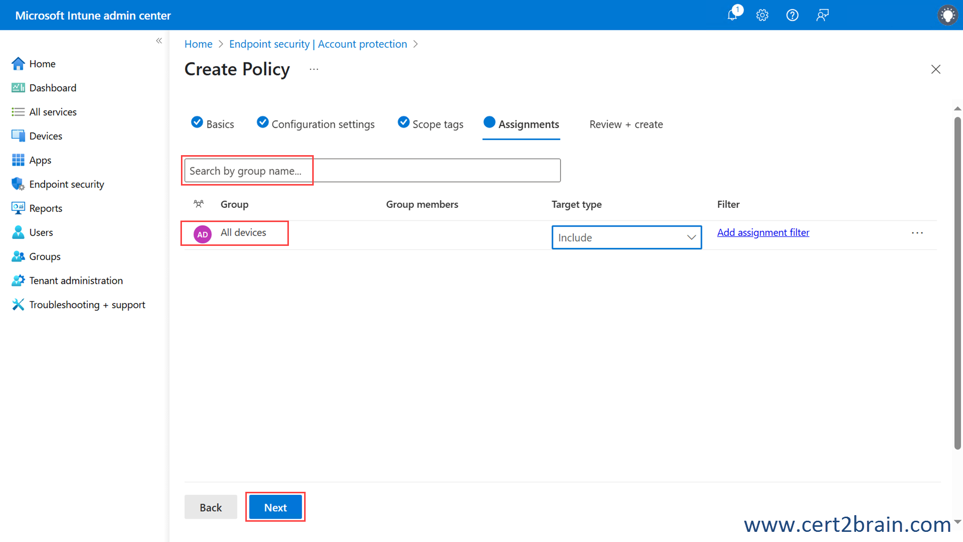Click the Filter column header
The width and height of the screenshot is (963, 542).
(728, 204)
